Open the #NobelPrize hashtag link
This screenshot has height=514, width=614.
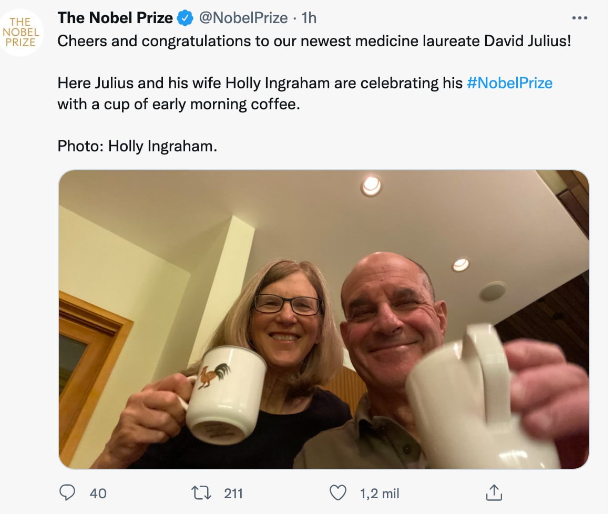coord(509,83)
